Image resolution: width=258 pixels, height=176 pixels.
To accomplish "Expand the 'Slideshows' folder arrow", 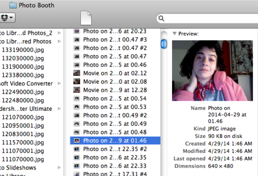I will (60, 168).
